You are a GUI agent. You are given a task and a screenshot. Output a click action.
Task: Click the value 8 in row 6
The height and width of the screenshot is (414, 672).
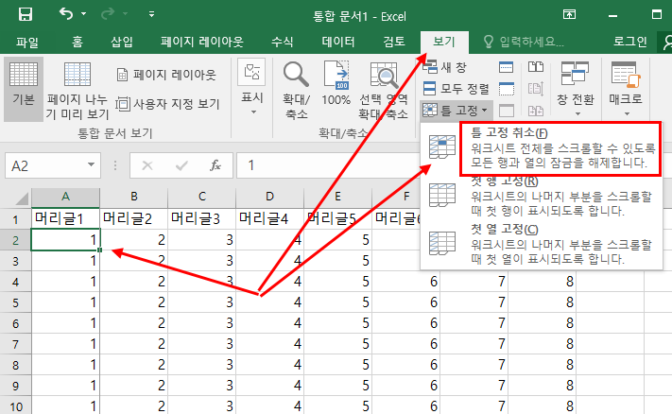click(569, 323)
